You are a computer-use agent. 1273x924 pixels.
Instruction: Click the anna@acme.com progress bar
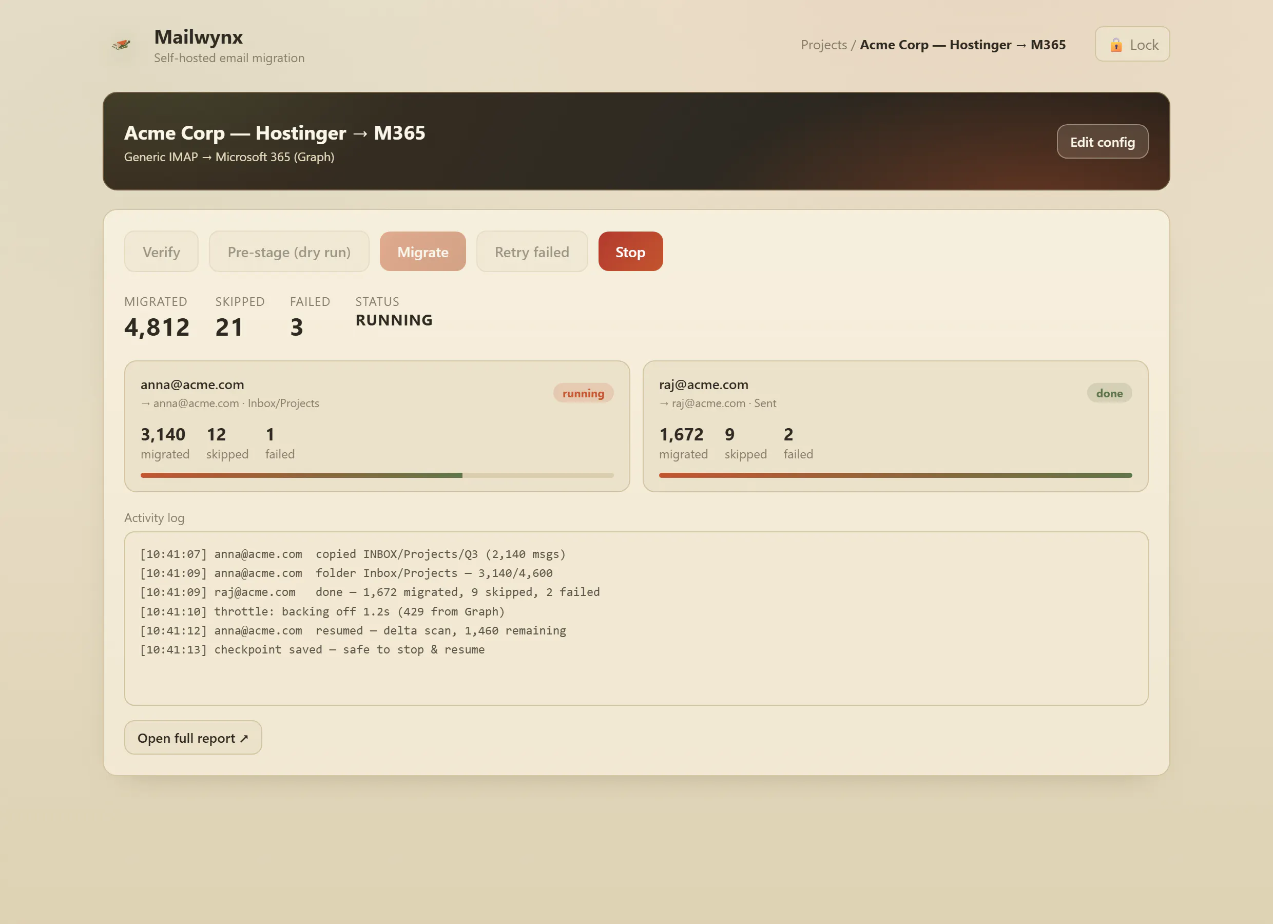[377, 475]
